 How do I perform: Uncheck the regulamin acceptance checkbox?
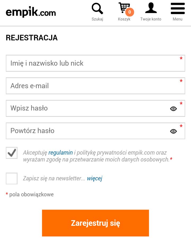[12, 153]
